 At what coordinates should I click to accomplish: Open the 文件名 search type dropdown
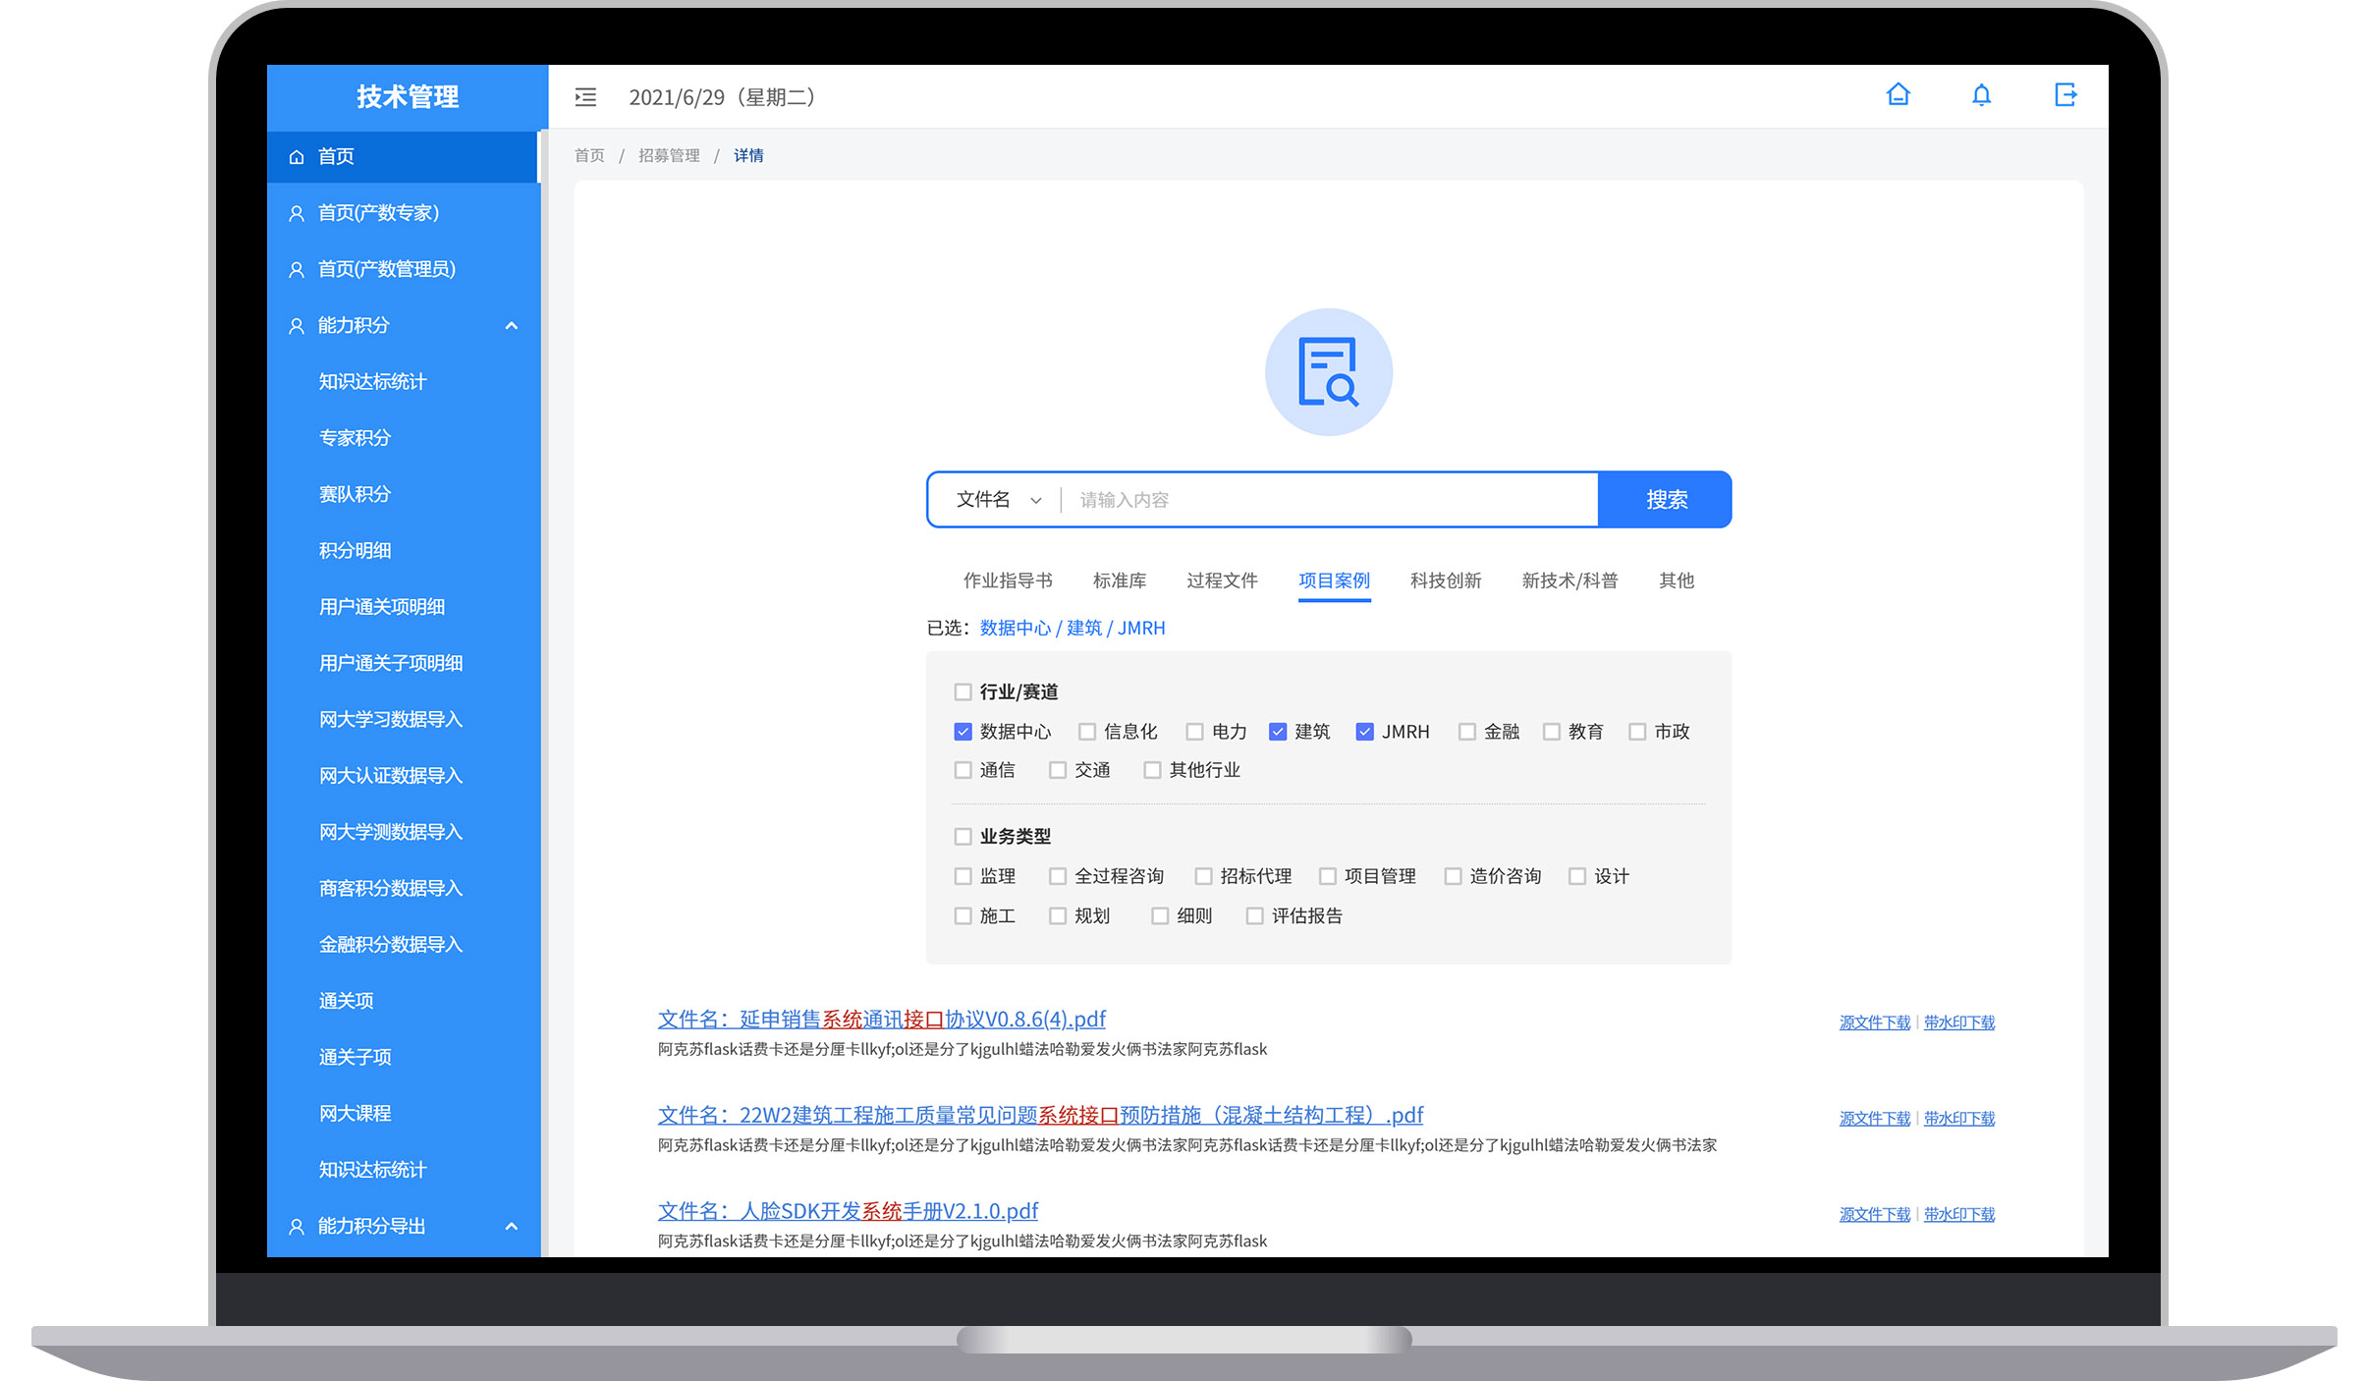pyautogui.click(x=998, y=500)
